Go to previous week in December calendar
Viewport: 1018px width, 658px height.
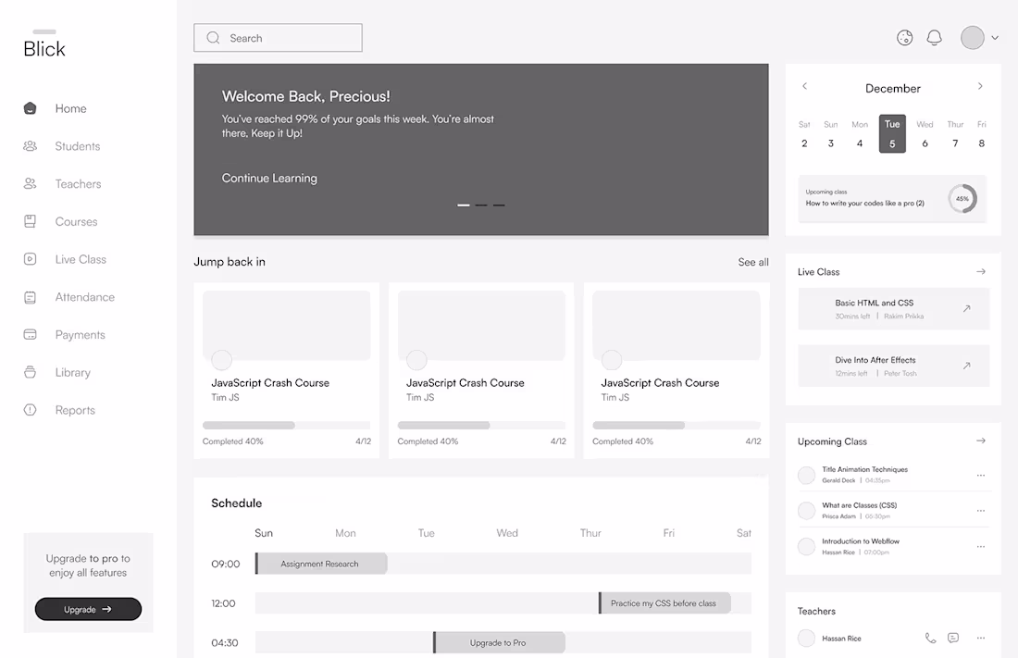[x=804, y=86]
